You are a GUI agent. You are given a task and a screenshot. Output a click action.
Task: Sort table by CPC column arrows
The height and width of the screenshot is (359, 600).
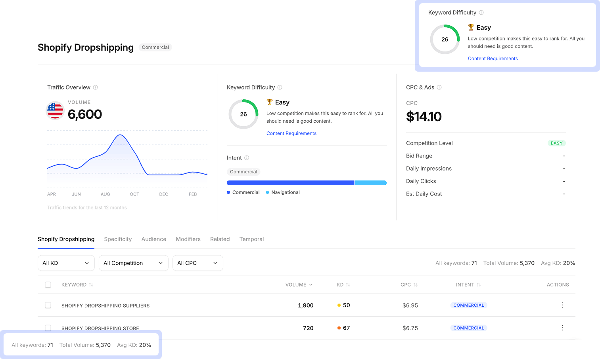coord(415,285)
